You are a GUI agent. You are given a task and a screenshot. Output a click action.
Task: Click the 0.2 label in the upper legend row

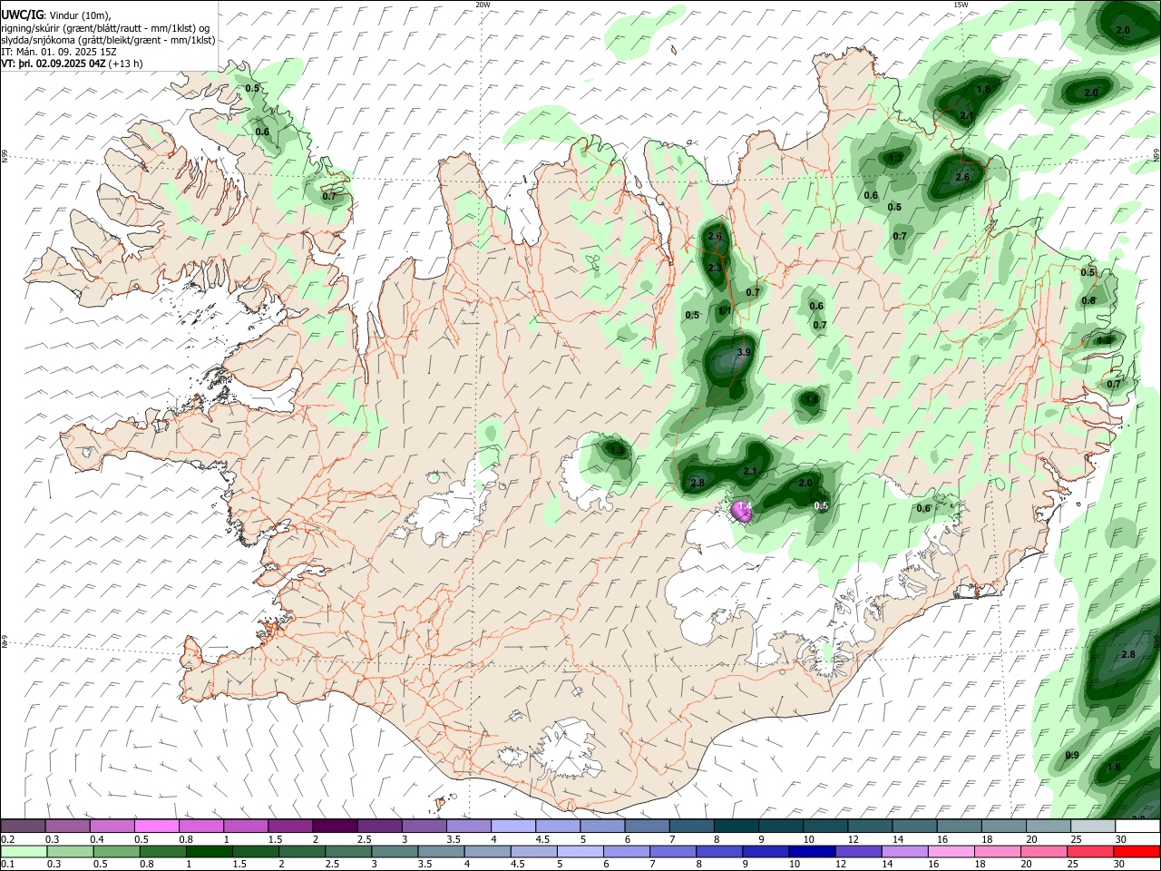click(x=7, y=839)
